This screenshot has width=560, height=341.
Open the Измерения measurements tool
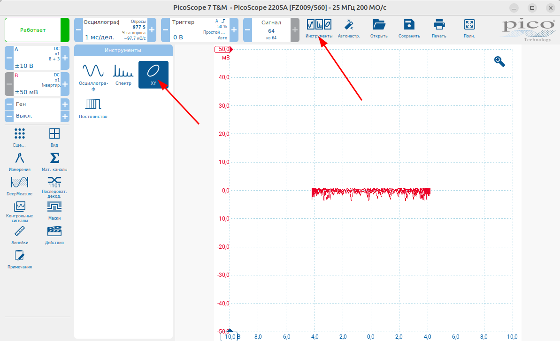[x=20, y=162]
